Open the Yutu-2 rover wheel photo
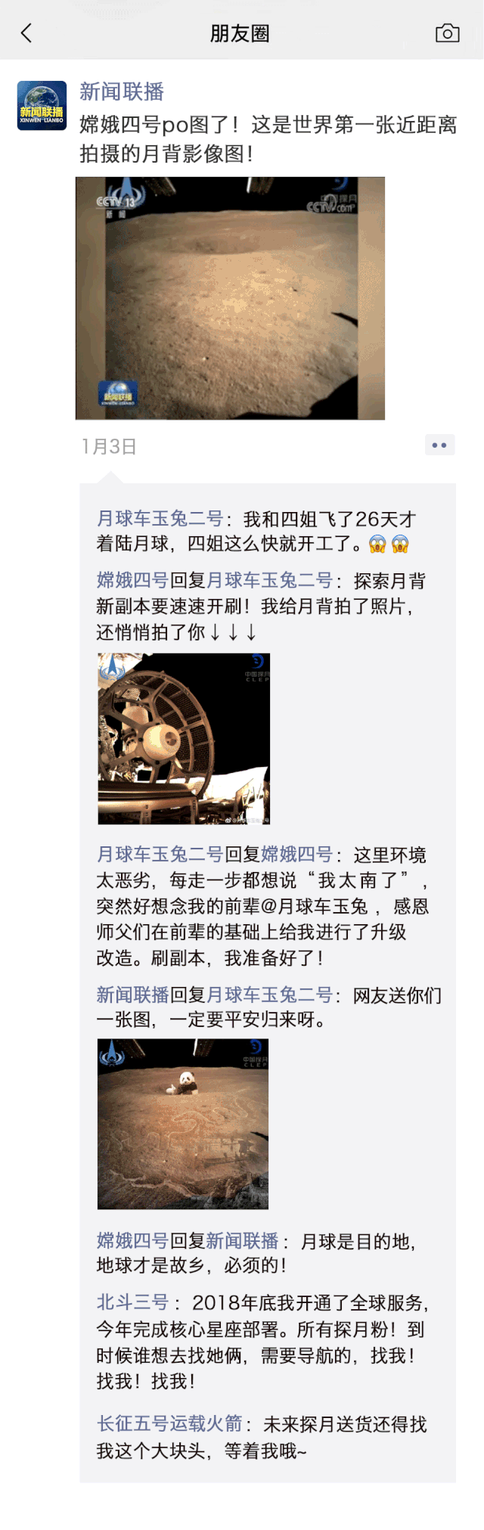 pyautogui.click(x=184, y=739)
